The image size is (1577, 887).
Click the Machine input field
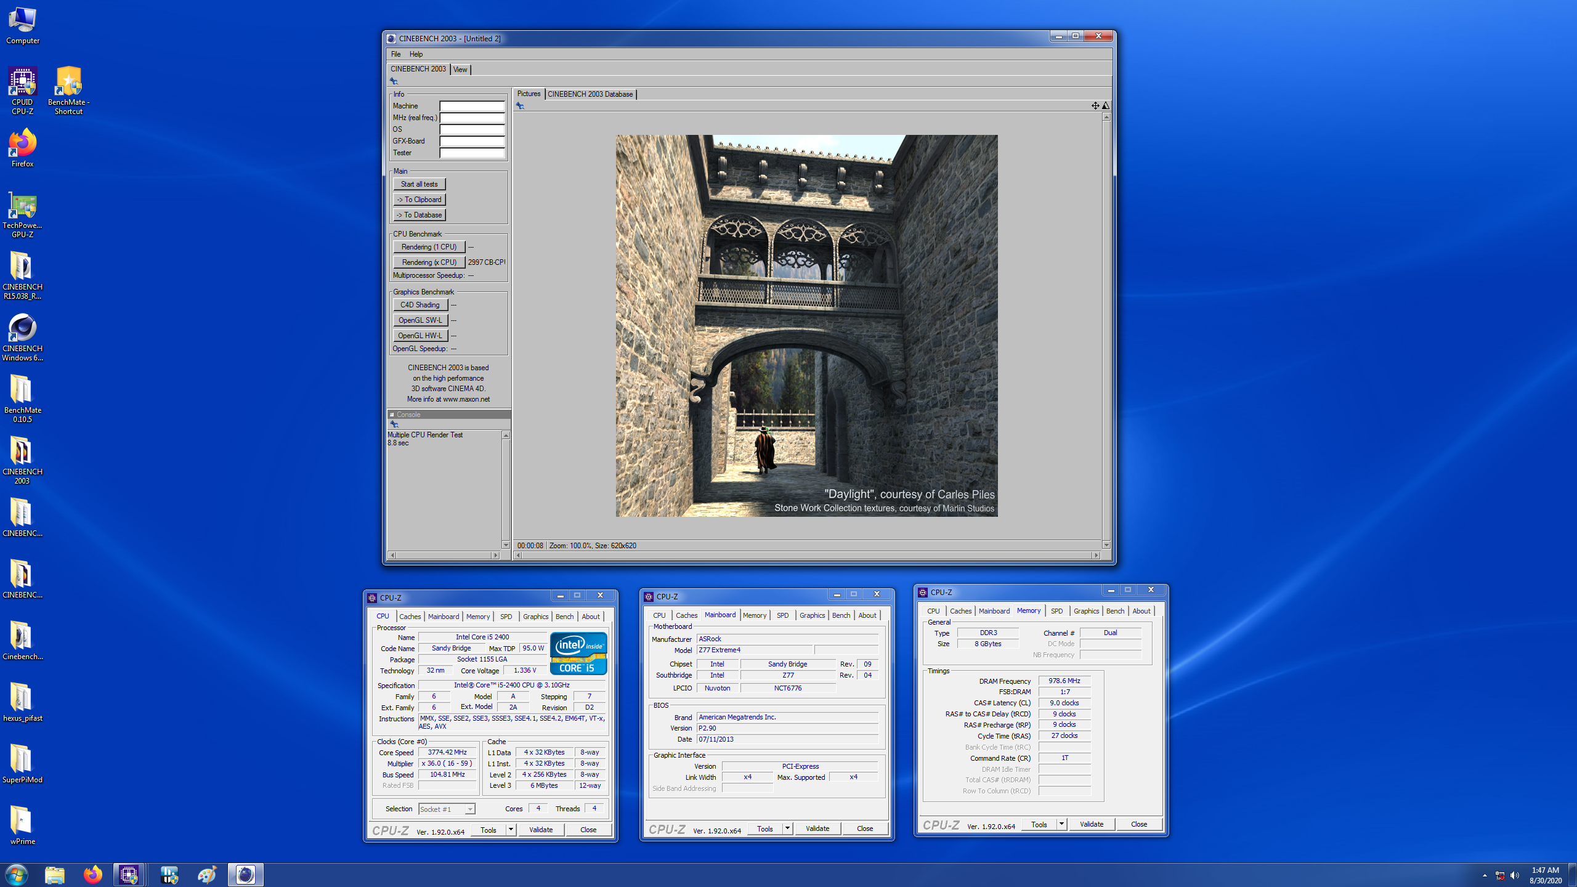[472, 106]
